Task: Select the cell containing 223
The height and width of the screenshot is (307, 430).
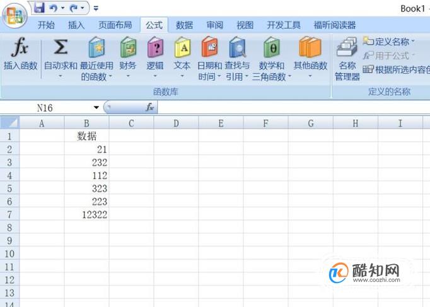Action: pyautogui.click(x=86, y=202)
